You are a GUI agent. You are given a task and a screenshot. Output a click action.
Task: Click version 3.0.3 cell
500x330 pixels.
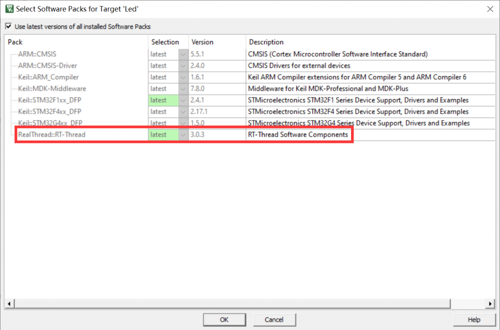[217, 135]
